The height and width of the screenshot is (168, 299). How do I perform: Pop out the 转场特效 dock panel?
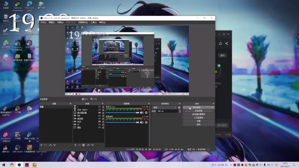[180, 104]
